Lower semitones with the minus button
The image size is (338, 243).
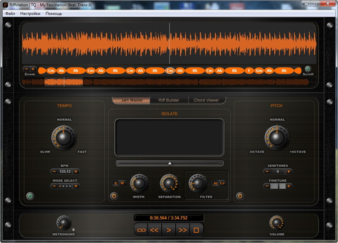tap(267, 172)
